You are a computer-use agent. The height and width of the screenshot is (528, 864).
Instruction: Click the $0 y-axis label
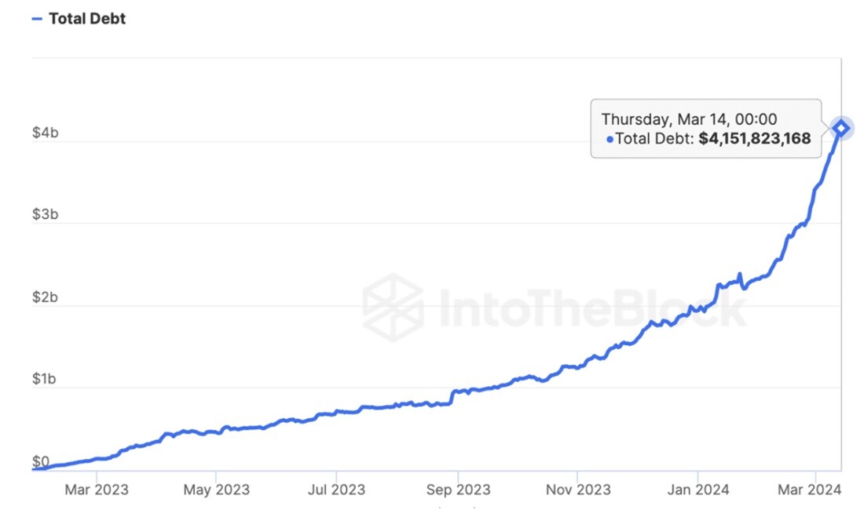41,461
